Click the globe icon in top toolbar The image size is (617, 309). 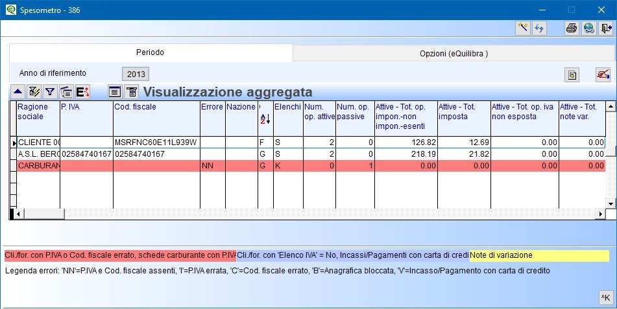(588, 28)
